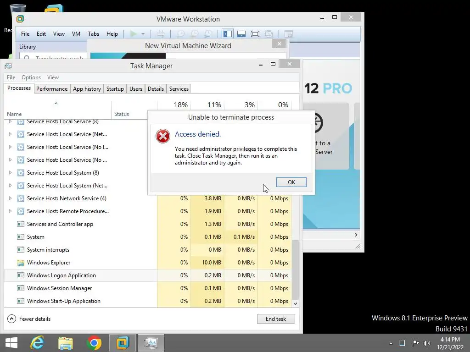Click VMware thumbnail bar toggle icon
This screenshot has height=352, width=470.
click(241, 34)
